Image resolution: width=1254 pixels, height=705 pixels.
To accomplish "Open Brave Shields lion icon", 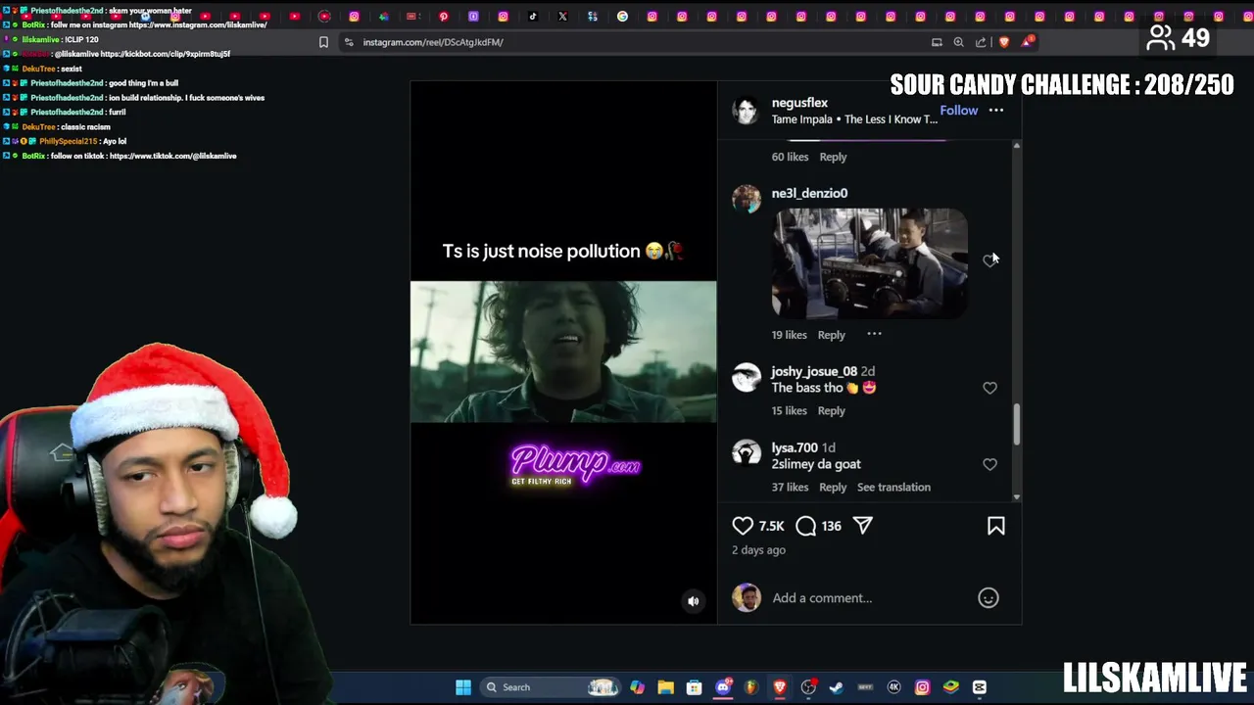I will [x=1003, y=42].
